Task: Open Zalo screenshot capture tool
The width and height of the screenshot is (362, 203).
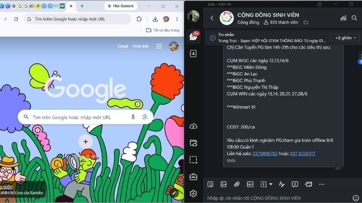Action: 193,160
